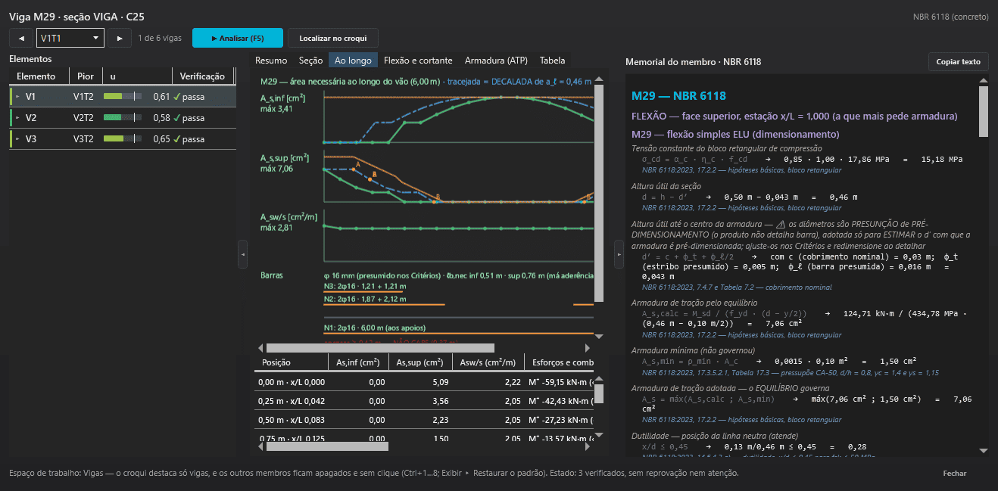Image resolution: width=998 pixels, height=491 pixels.
Task: Expand the V2 element row
Action: [x=17, y=118]
